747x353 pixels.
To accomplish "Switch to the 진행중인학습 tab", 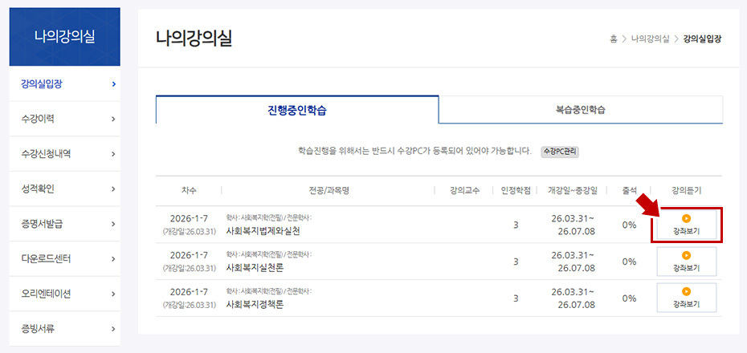I will point(297,110).
